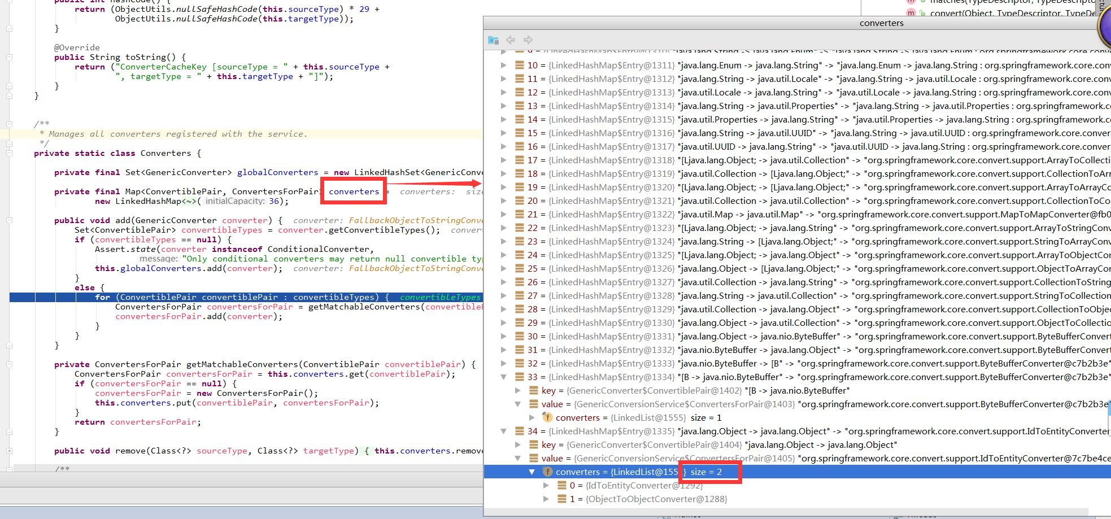
Task: Click the entry icon of row 30
Action: 520,336
